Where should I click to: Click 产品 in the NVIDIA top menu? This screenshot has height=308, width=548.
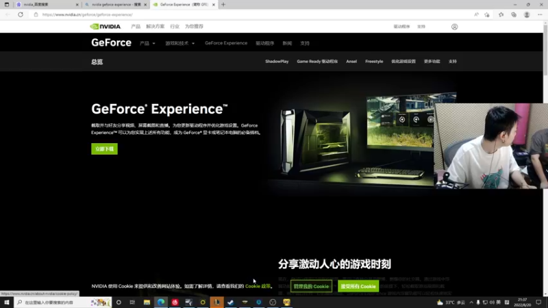pos(136,27)
